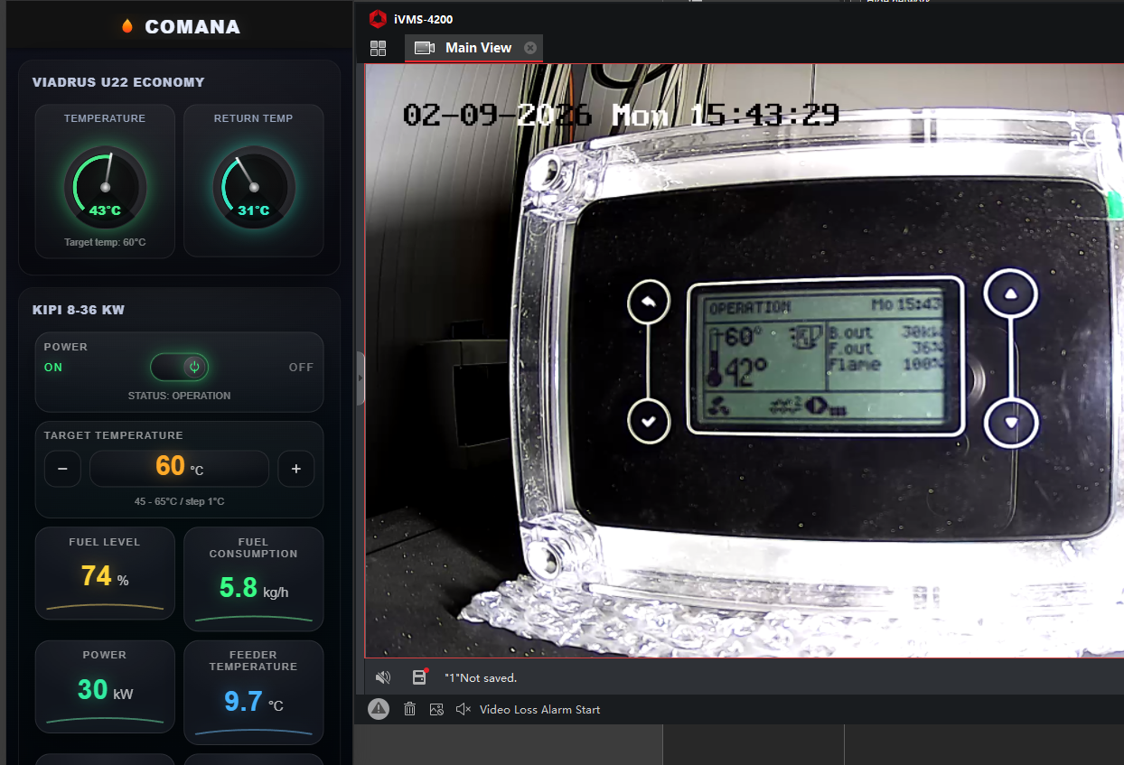Click the iVMS-4200 red logo icon

pyautogui.click(x=378, y=19)
